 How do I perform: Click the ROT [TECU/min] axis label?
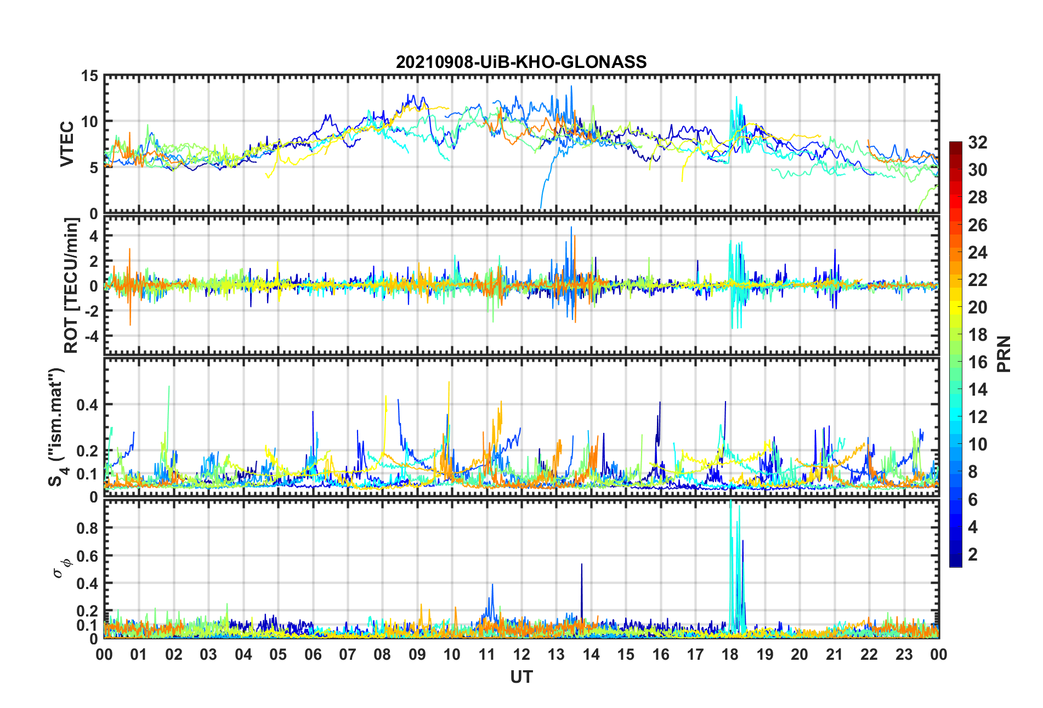click(x=72, y=286)
